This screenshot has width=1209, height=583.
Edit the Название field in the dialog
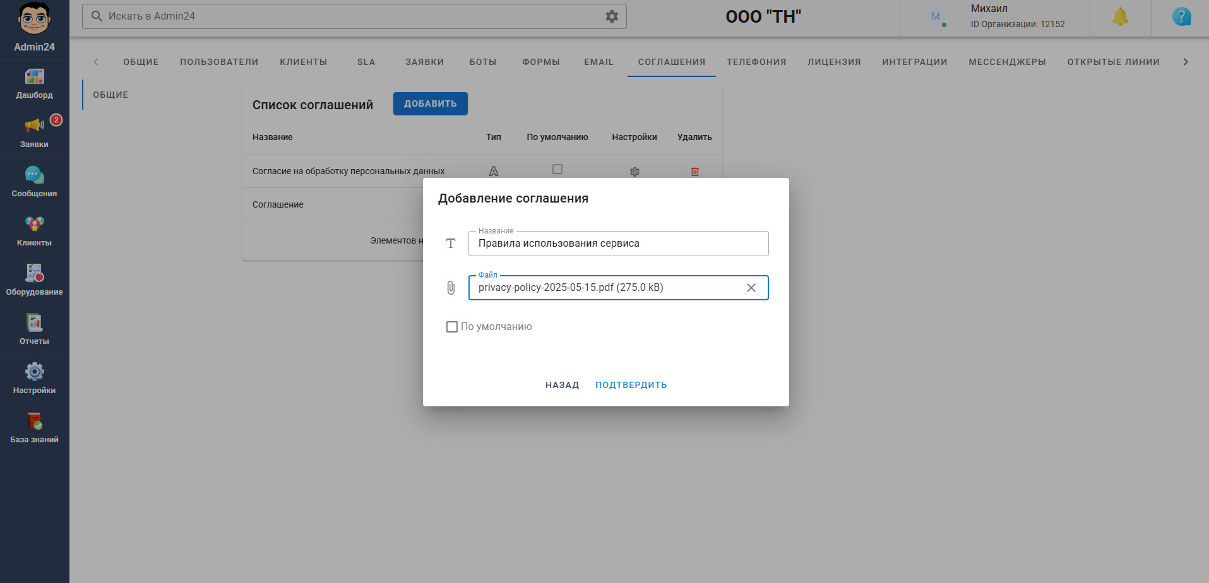click(619, 244)
